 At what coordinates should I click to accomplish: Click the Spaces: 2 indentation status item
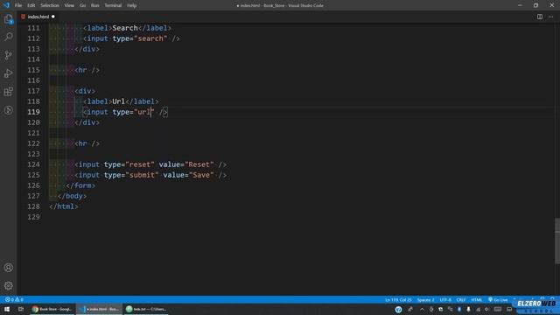(x=426, y=299)
